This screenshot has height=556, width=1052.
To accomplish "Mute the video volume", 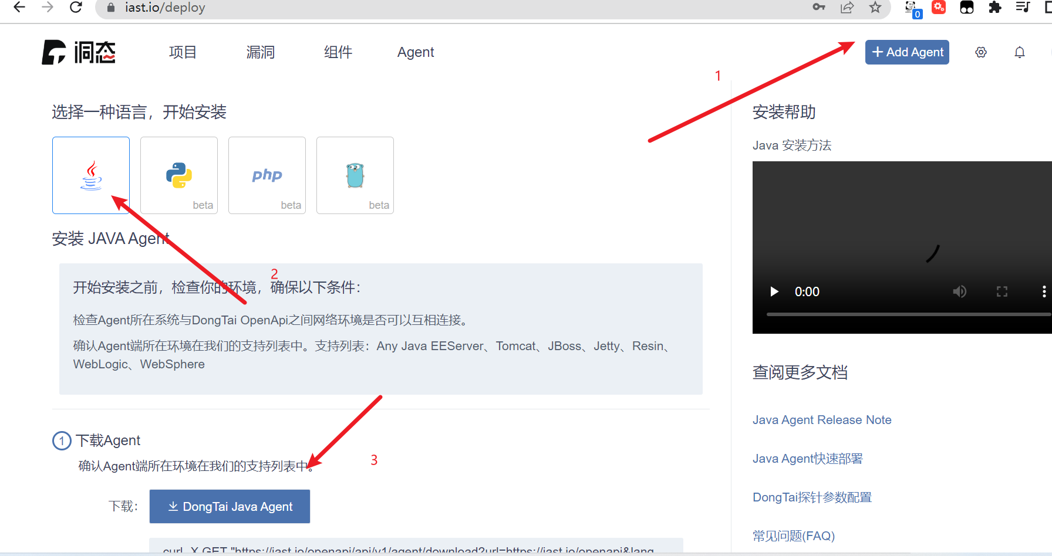I will tap(960, 291).
